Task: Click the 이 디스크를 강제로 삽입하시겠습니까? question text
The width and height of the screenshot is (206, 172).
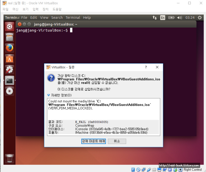Action: pyautogui.click(x=84, y=89)
